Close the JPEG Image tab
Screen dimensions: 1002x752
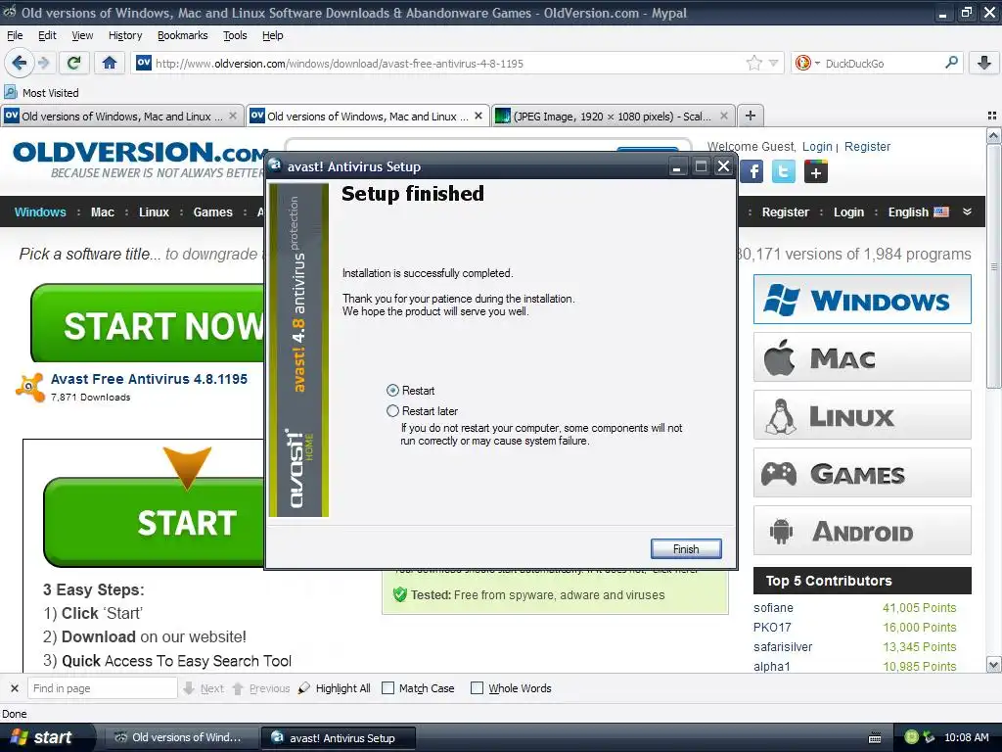click(723, 116)
